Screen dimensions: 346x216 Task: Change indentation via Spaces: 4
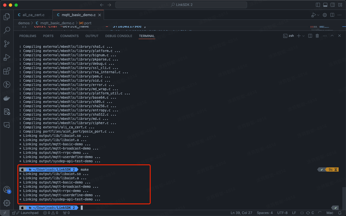pos(265,213)
